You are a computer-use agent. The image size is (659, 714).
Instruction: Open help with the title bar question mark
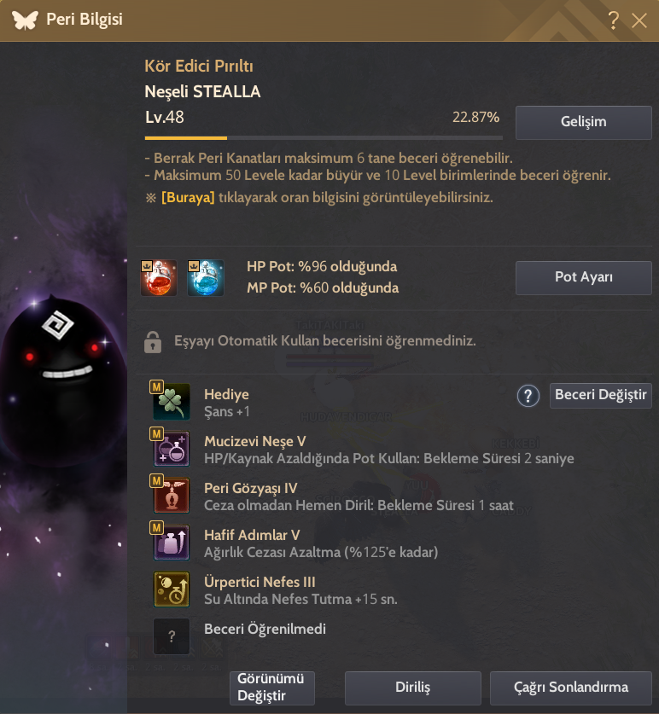coord(614,20)
